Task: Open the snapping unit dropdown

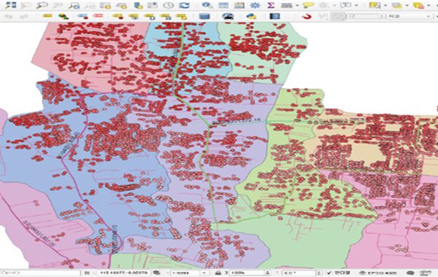Action: (410, 16)
